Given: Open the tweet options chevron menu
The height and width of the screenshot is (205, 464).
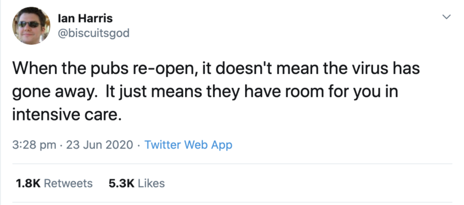Looking at the screenshot, I should pos(446,17).
